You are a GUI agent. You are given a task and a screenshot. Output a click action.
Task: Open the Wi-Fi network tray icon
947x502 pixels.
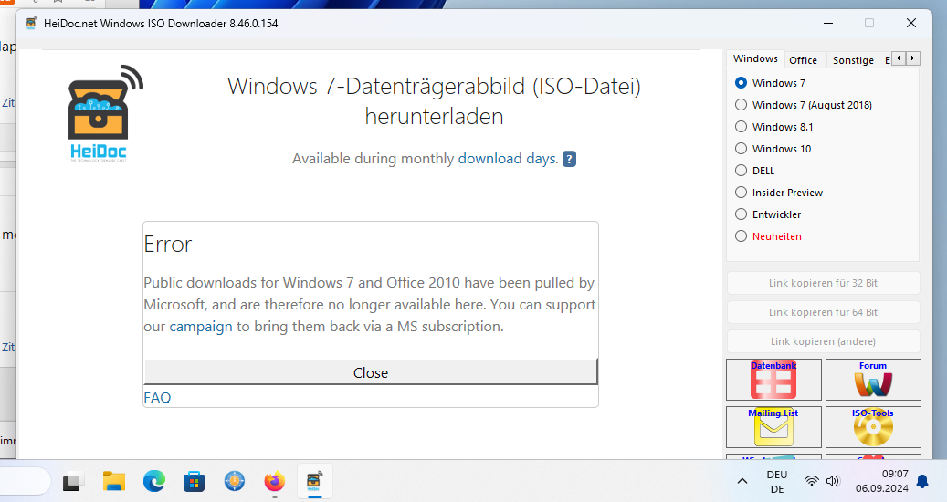812,481
